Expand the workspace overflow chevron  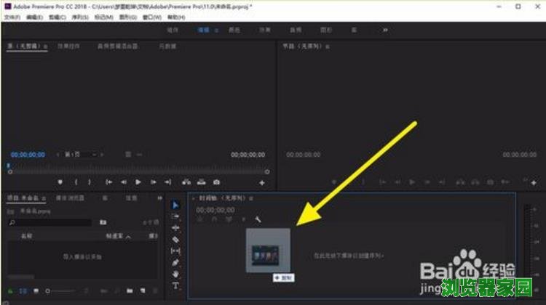coord(385,30)
